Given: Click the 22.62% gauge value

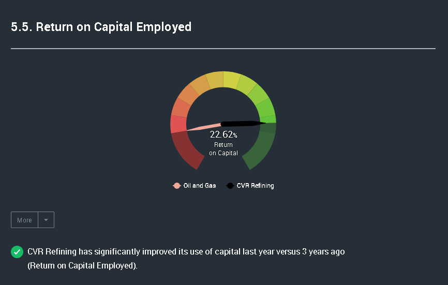Looking at the screenshot, I should point(223,134).
